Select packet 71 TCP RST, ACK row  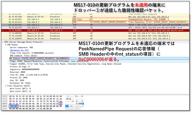click(95, 30)
